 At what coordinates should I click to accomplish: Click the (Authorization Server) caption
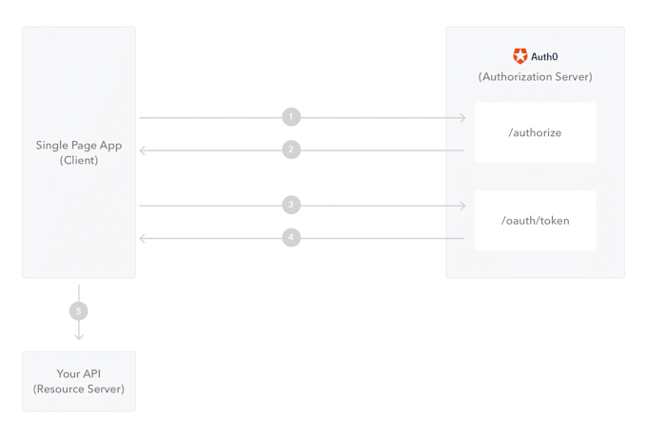[535, 77]
